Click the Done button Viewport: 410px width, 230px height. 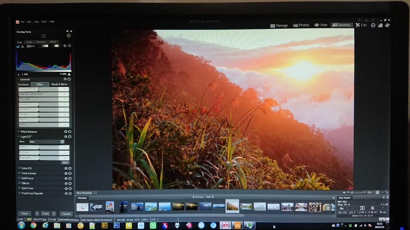pyautogui.click(x=45, y=213)
